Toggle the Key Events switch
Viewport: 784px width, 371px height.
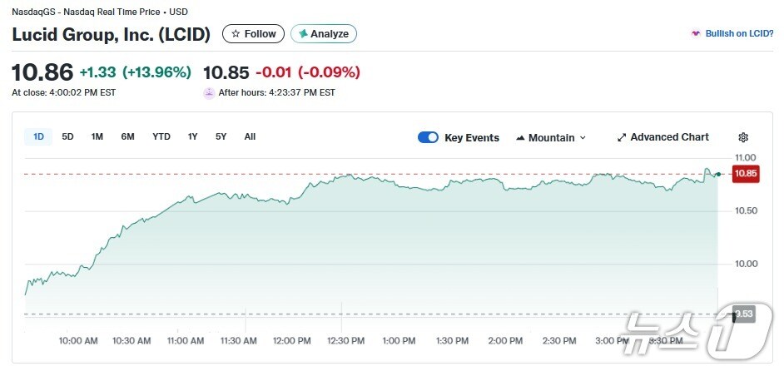click(x=428, y=137)
